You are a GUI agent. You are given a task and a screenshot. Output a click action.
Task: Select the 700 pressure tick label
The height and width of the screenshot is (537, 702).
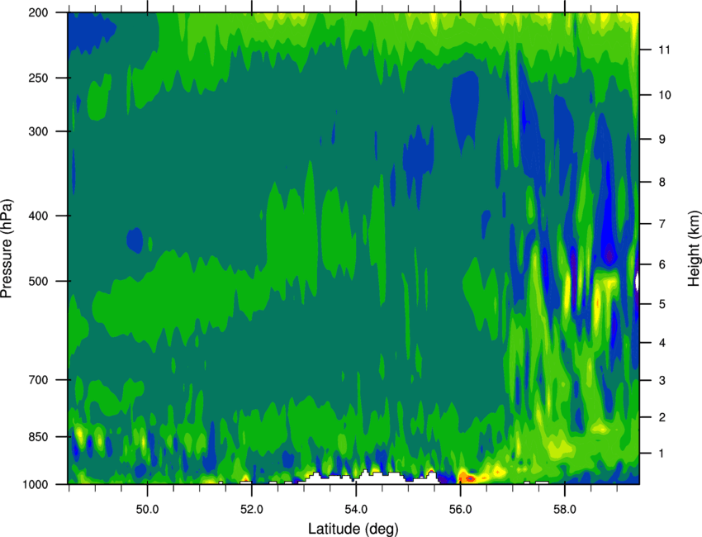pyautogui.click(x=38, y=380)
